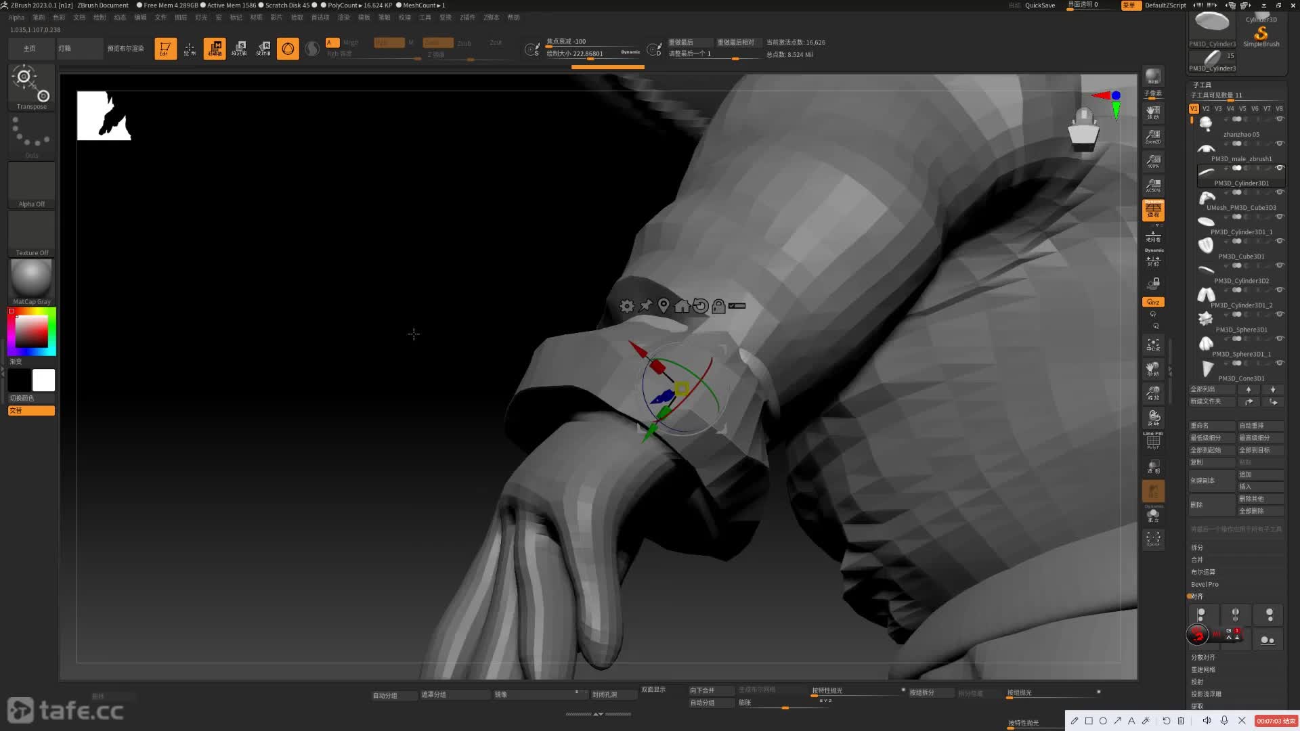
Task: Click the AC50% half size button
Action: (x=1153, y=185)
